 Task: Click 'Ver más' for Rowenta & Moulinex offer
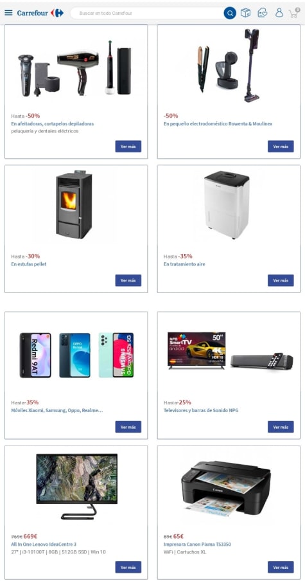281,147
